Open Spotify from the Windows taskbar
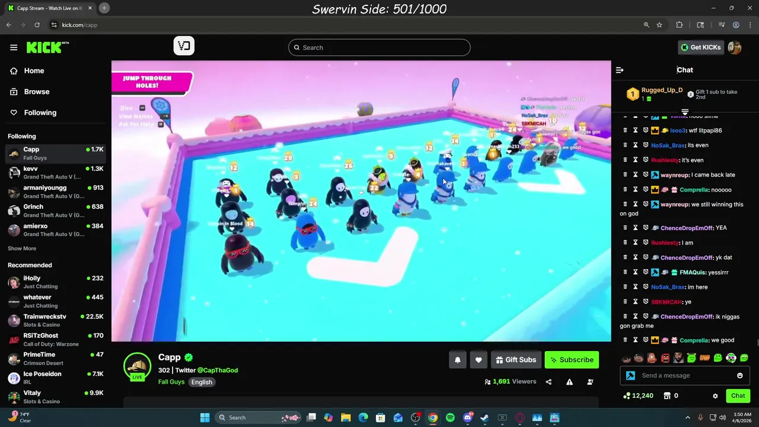The image size is (759, 427). [x=450, y=418]
